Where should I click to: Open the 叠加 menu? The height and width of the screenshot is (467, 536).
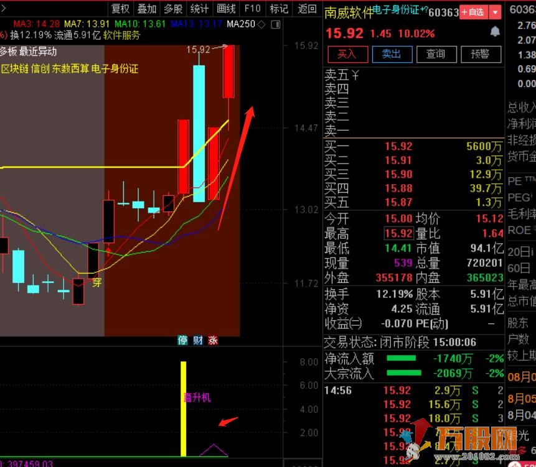tap(147, 9)
